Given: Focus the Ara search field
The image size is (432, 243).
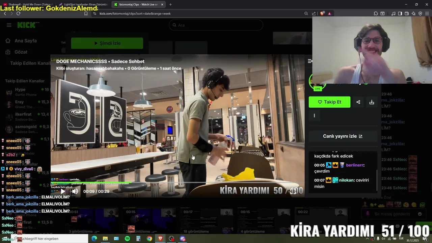Looking at the screenshot, I should point(216,25).
